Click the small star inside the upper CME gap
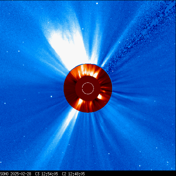This screenshot has width=176, height=176. click(x=82, y=29)
